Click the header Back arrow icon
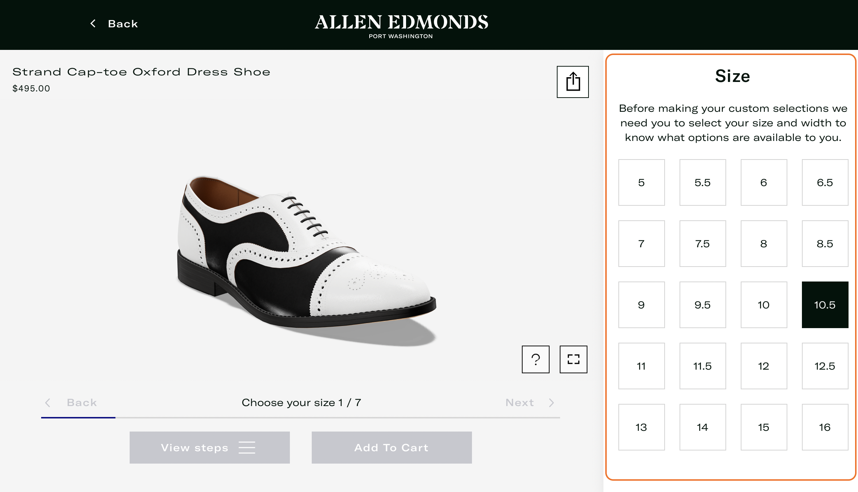 pos(93,24)
